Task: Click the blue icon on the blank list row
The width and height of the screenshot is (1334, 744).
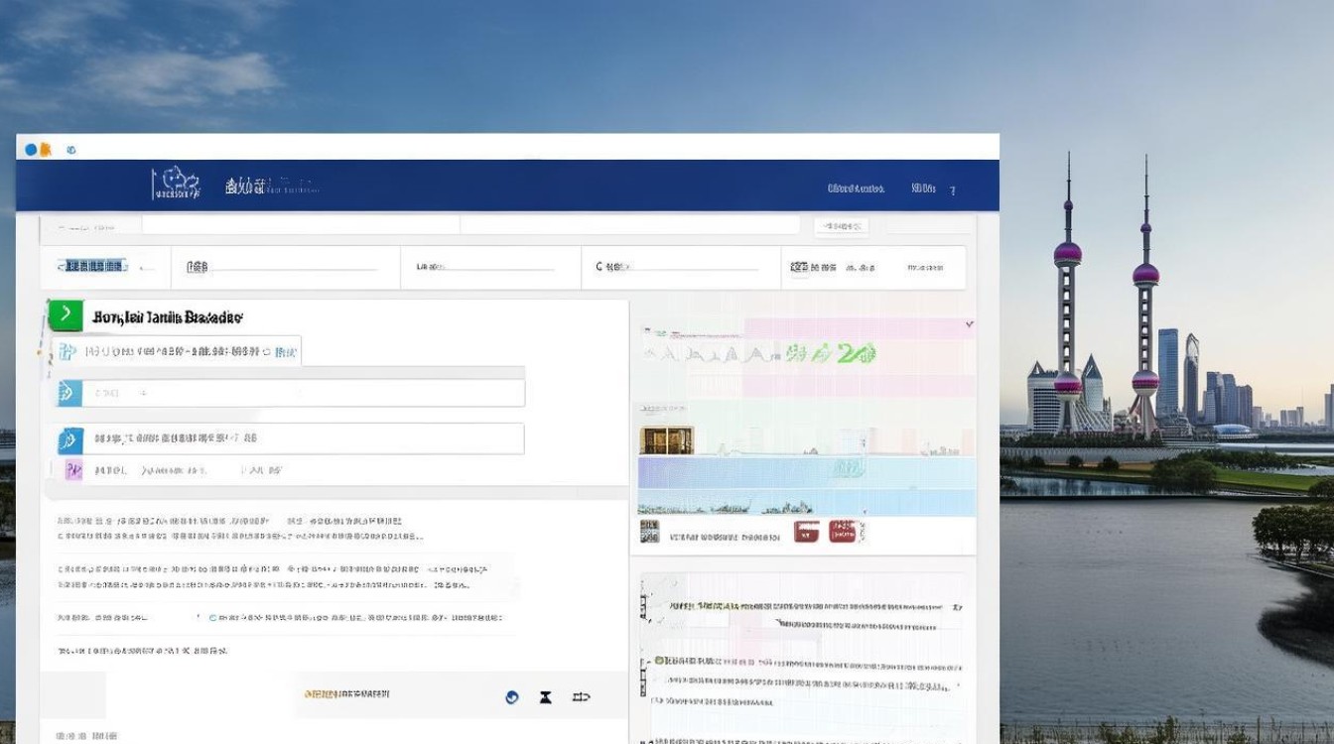Action: (69, 392)
